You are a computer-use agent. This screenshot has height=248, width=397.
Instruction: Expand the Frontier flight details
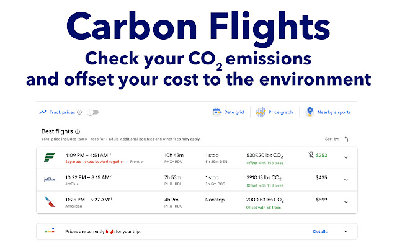pyautogui.click(x=346, y=157)
